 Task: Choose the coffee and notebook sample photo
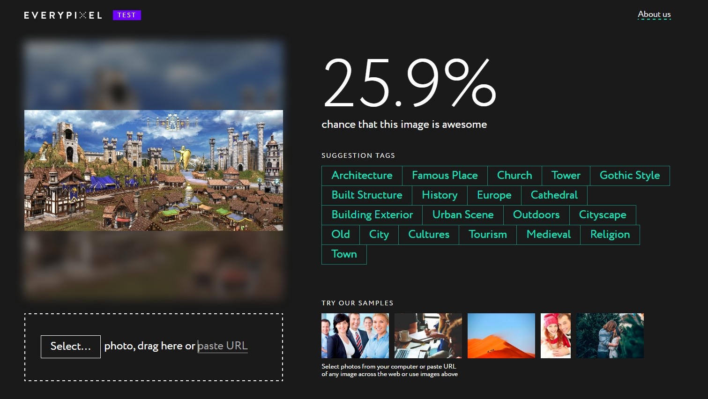click(428, 336)
